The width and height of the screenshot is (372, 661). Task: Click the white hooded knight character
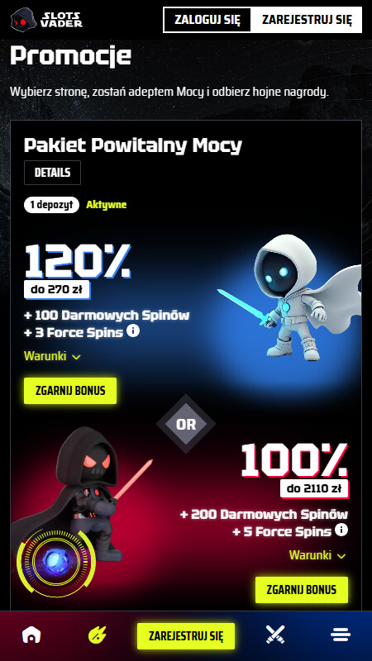291,297
